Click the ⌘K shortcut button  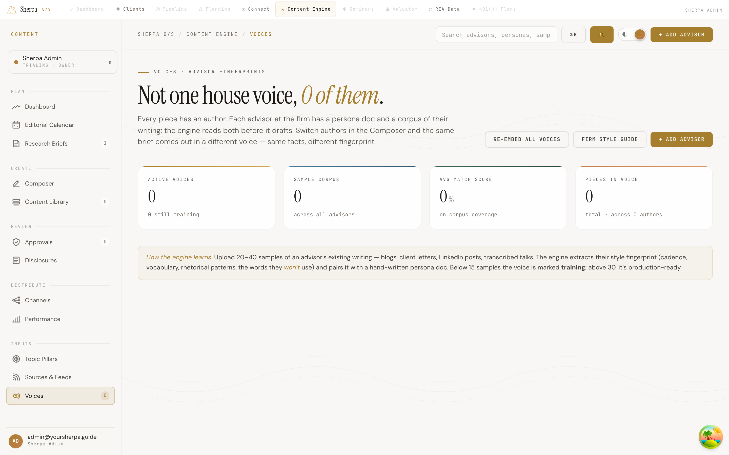tap(573, 35)
